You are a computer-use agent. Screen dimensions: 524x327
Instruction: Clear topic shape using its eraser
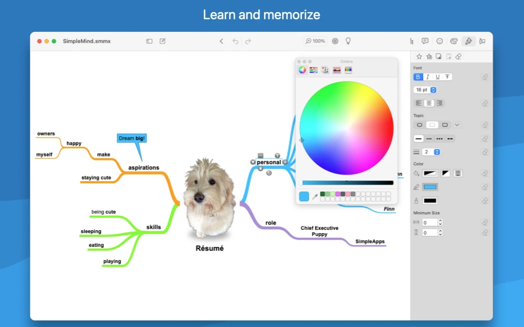pos(485,125)
